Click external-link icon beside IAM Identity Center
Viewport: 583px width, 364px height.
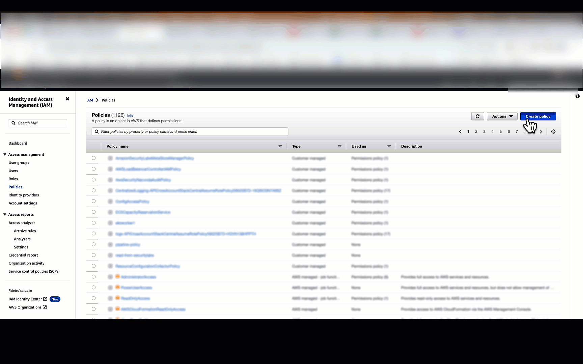[x=45, y=299]
